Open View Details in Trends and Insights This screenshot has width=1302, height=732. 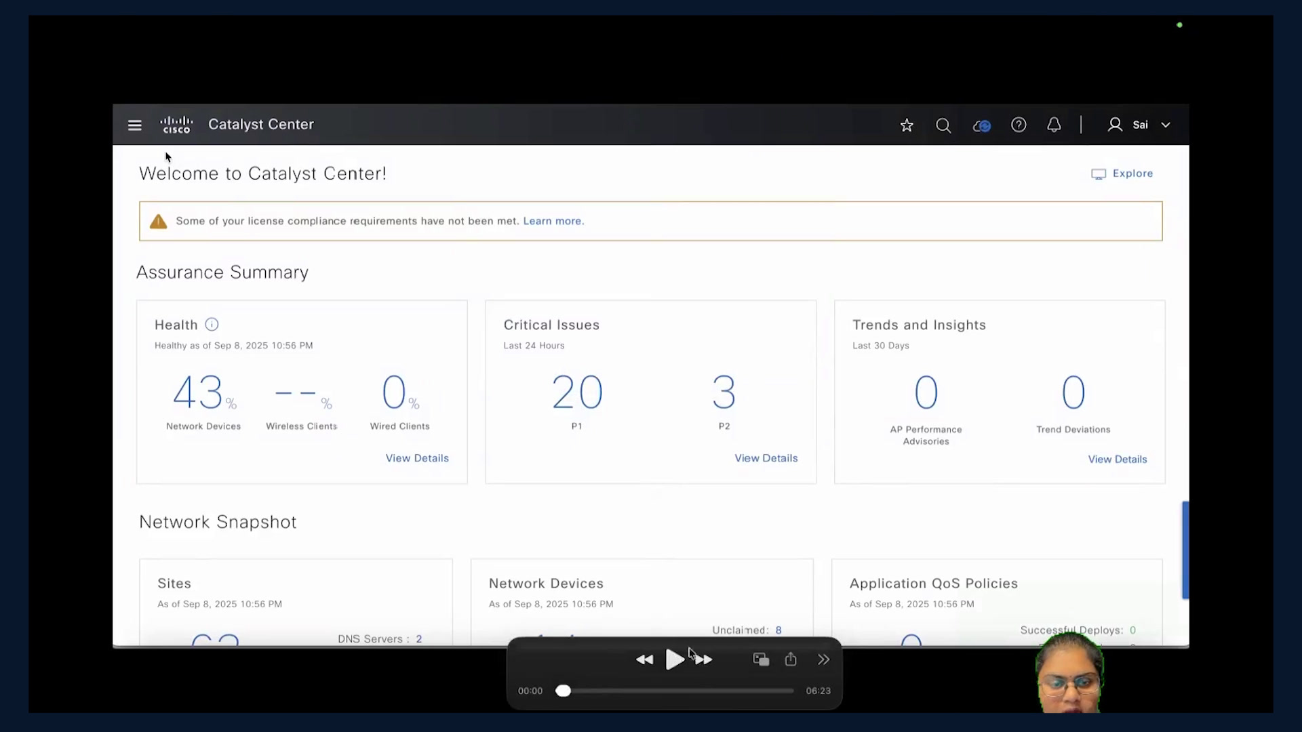(1118, 460)
